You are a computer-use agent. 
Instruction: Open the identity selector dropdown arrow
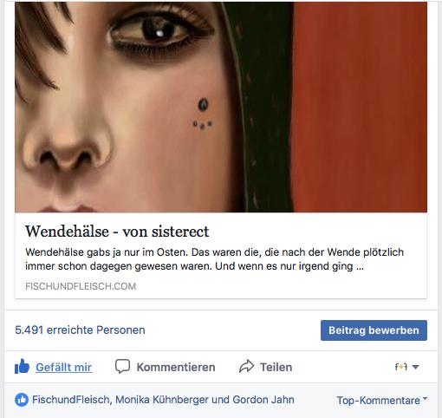pyautogui.click(x=415, y=367)
